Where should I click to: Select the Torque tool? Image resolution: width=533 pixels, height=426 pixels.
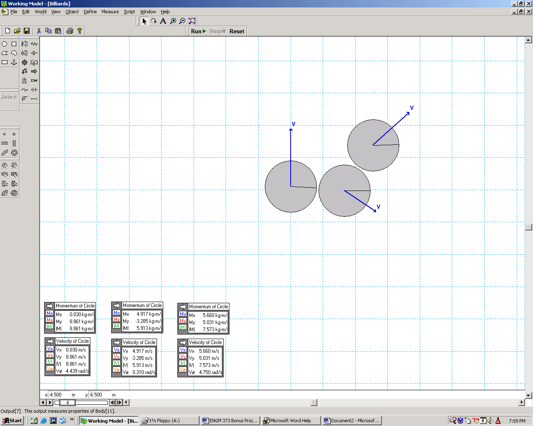(25, 72)
